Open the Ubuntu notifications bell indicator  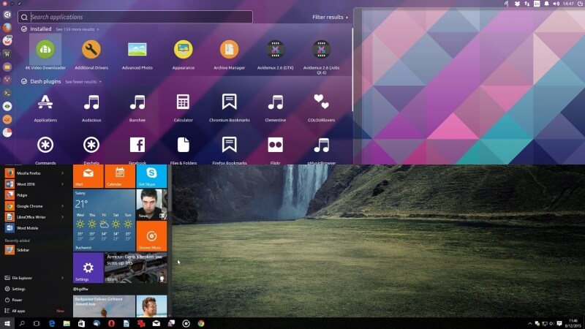click(x=546, y=4)
